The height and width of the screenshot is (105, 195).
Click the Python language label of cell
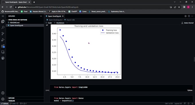[190, 90]
